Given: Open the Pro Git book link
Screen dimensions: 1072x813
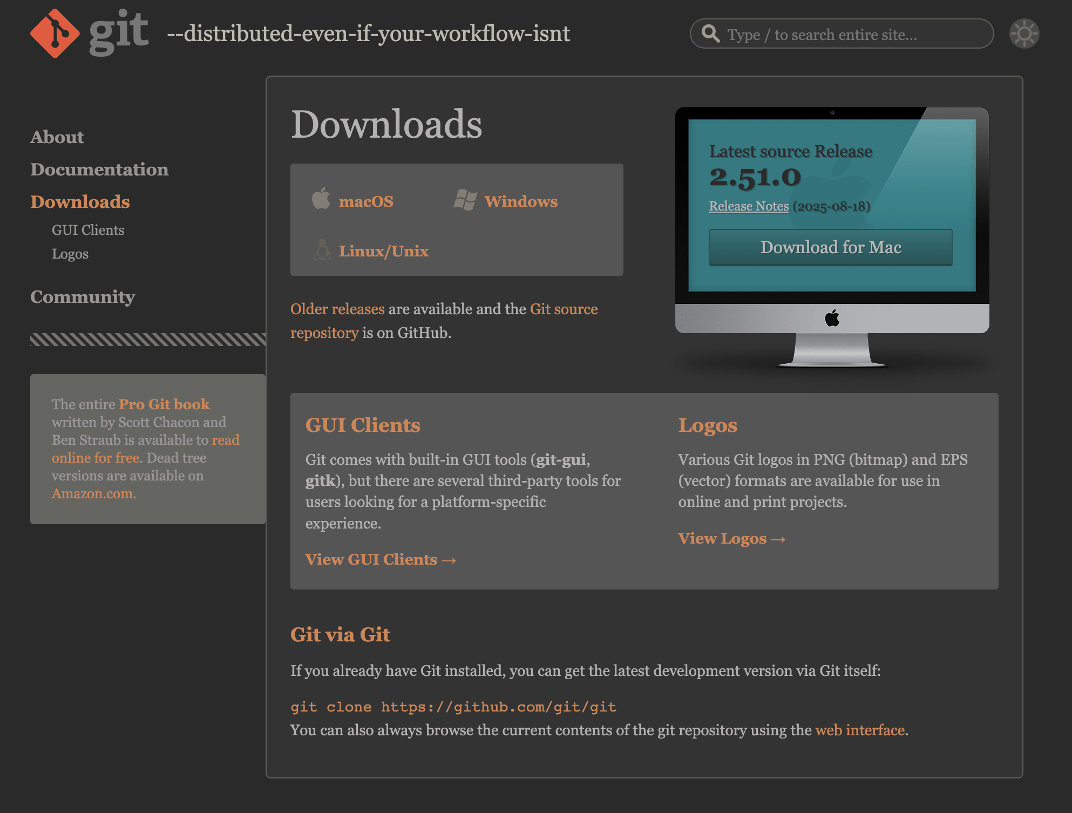Looking at the screenshot, I should (x=164, y=404).
